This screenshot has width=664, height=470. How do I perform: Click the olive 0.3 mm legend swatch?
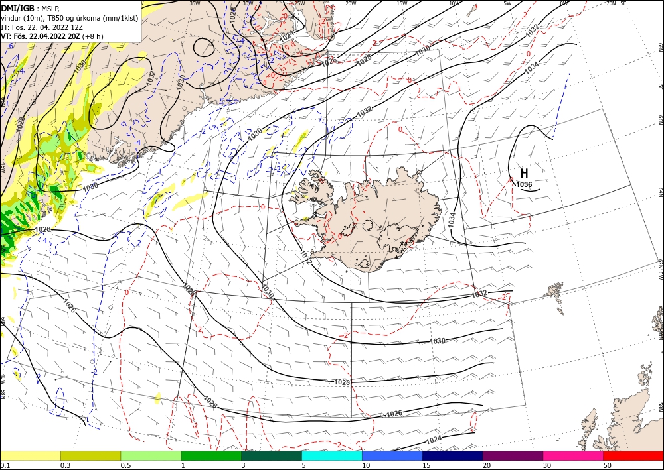[90, 455]
